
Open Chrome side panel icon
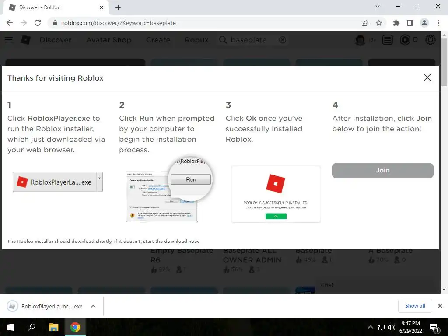[x=410, y=23]
